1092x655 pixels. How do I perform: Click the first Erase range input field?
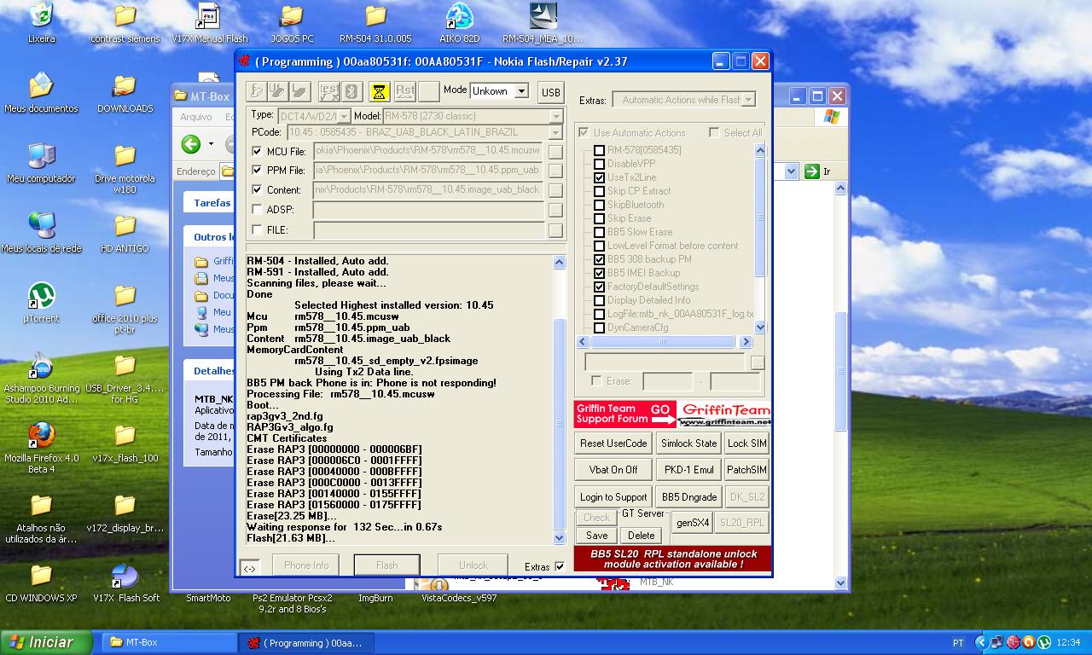(x=667, y=381)
